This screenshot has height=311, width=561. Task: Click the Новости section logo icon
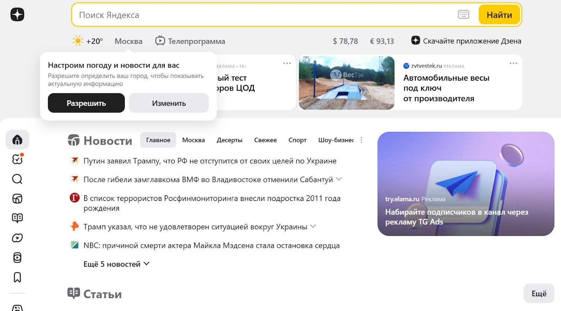pos(74,140)
